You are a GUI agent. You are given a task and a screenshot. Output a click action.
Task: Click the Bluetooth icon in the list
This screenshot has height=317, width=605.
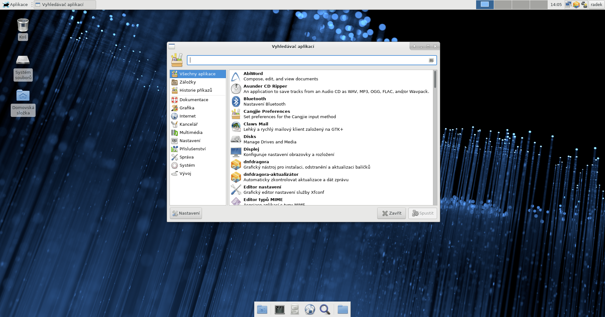point(236,101)
